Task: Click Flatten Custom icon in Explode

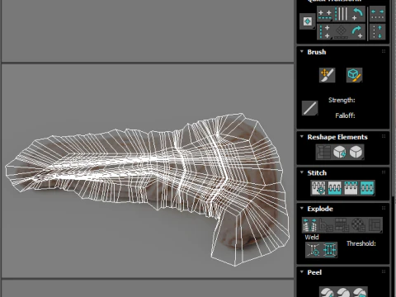Action: 375,225
